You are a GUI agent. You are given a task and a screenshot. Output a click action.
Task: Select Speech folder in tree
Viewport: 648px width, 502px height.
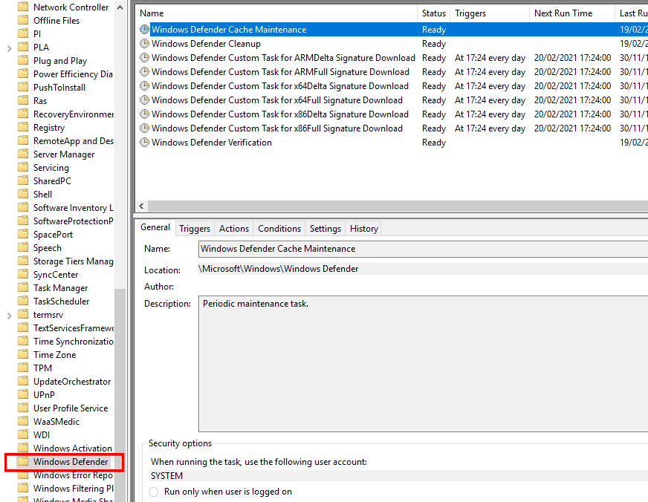(47, 248)
